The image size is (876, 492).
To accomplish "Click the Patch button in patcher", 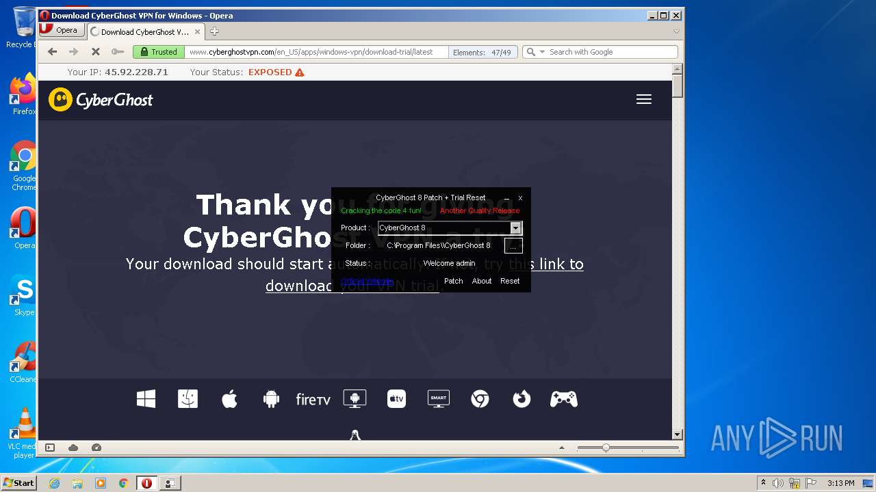I will point(454,281).
